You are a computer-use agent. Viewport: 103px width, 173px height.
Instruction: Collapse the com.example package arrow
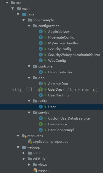point(24,20)
